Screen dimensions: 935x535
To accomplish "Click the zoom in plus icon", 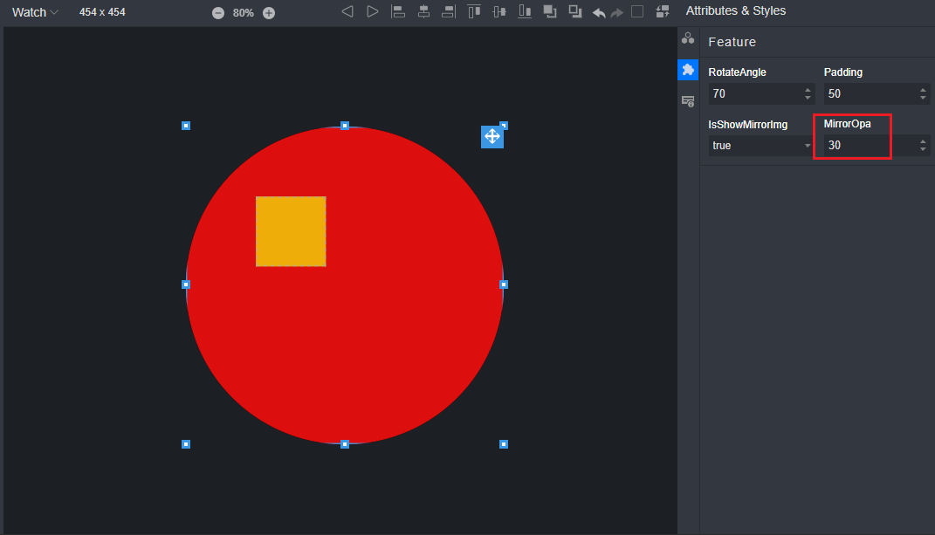I will pyautogui.click(x=269, y=13).
